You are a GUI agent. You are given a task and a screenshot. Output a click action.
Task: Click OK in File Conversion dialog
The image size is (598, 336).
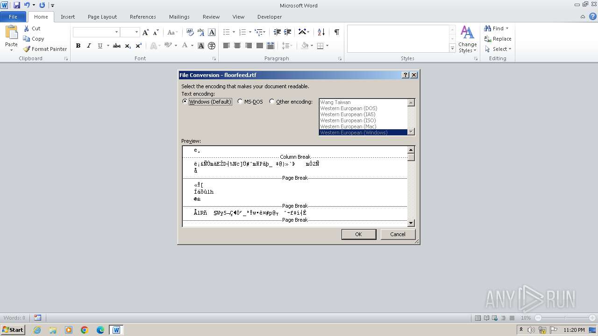358,234
